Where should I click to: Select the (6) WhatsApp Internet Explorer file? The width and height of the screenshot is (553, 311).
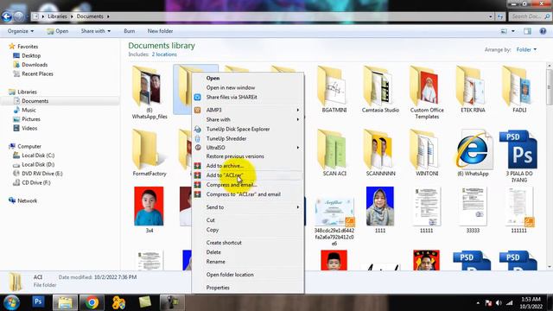click(x=473, y=153)
